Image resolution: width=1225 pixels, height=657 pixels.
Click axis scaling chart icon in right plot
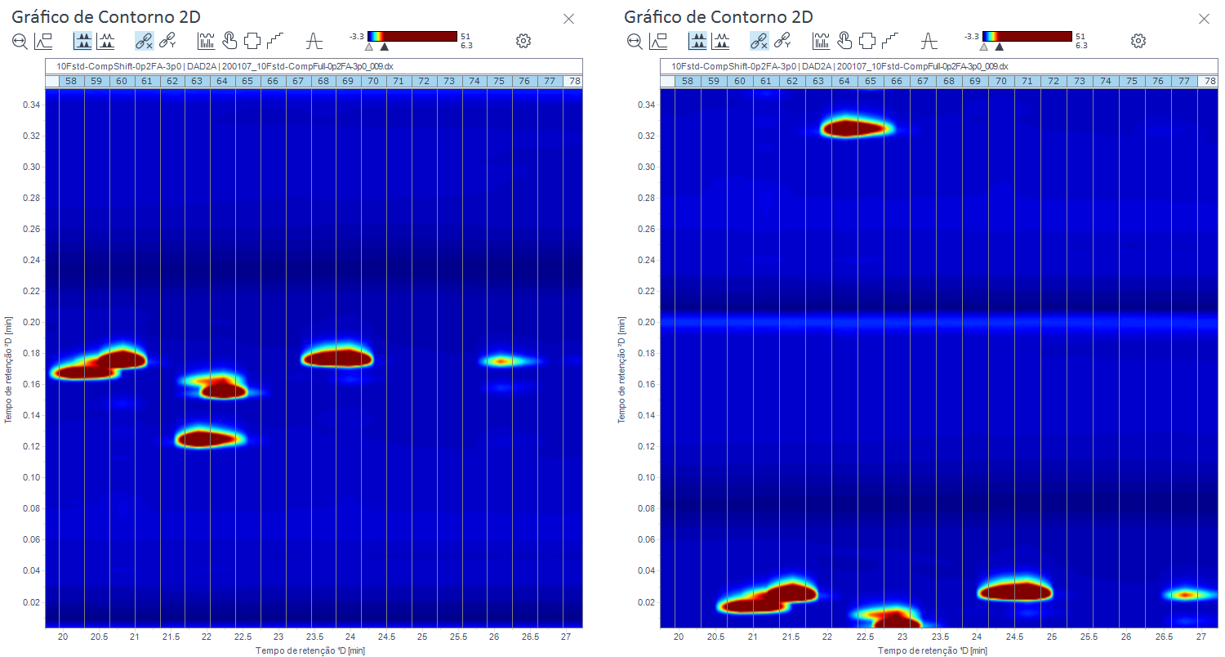[657, 40]
